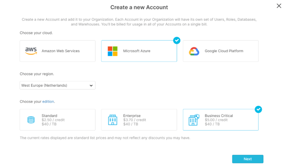
Task: Select Amazon Web Services cloud option
Action: 57,51
